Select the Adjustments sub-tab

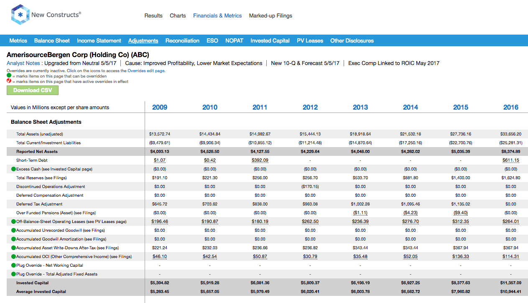pos(143,41)
